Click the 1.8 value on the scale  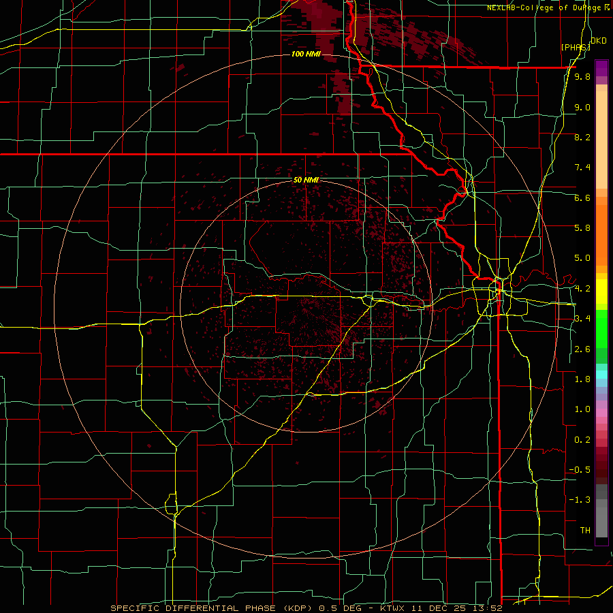click(582, 379)
